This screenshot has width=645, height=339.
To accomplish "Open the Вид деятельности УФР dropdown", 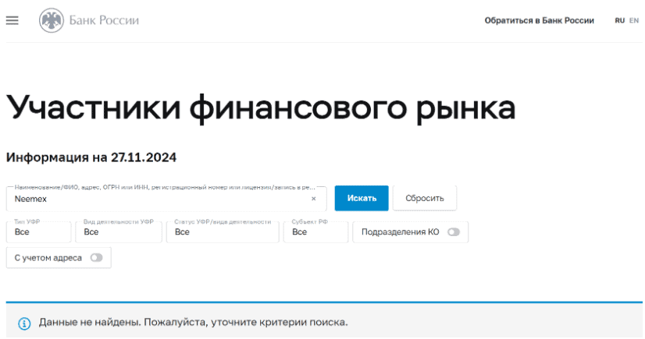I will pos(119,232).
